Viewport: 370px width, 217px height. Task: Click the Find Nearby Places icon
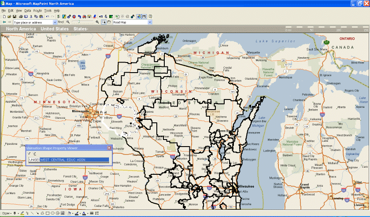pos(69,17)
